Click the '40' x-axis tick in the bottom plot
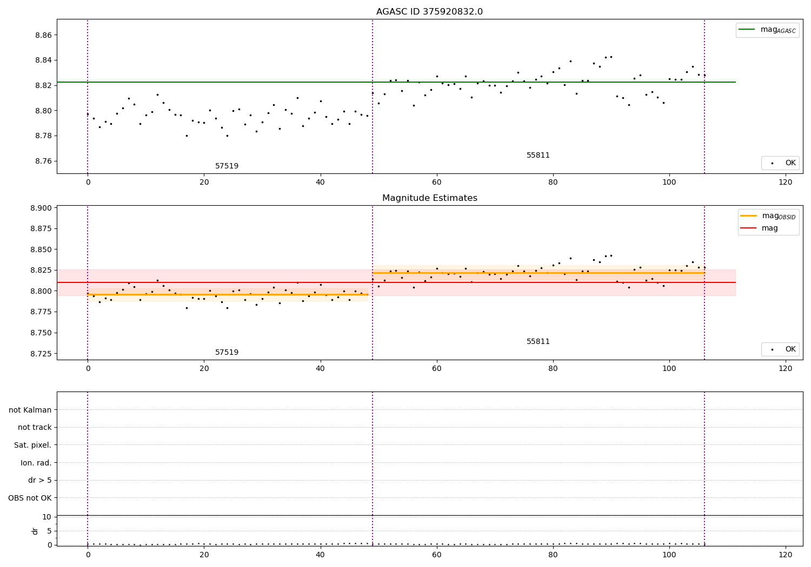811x567 pixels. pyautogui.click(x=321, y=555)
